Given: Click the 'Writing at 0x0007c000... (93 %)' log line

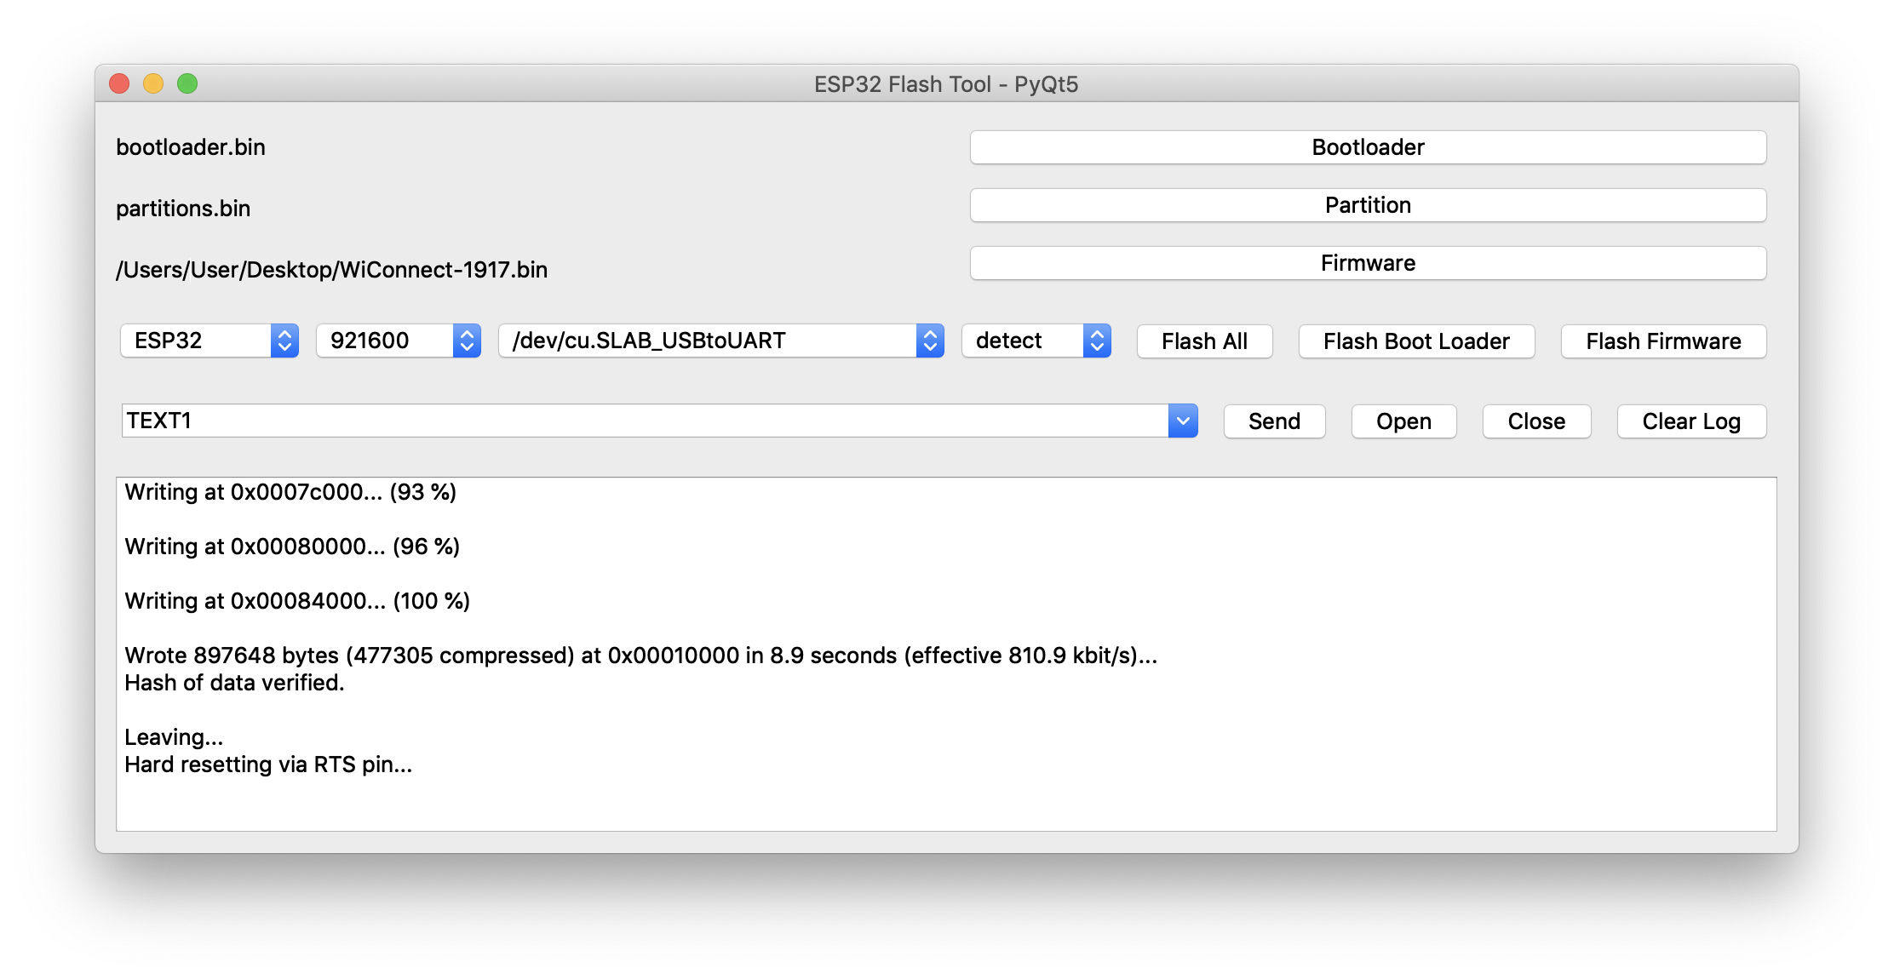Looking at the screenshot, I should pos(290,492).
